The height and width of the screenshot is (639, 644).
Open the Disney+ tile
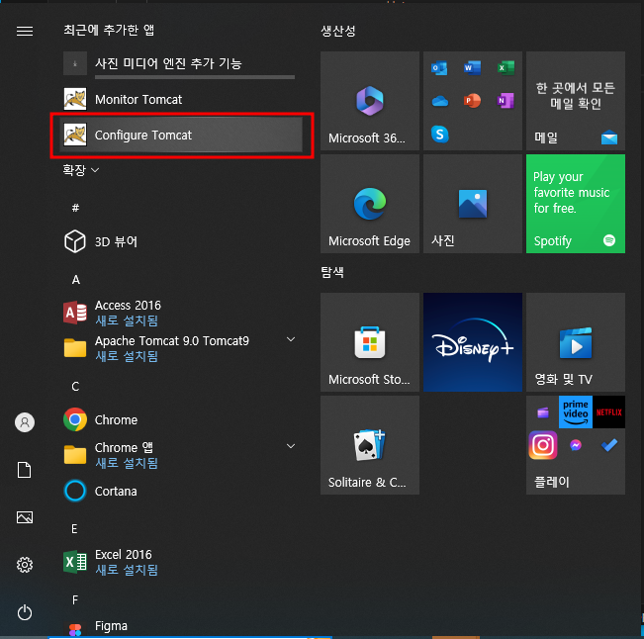[x=473, y=342]
